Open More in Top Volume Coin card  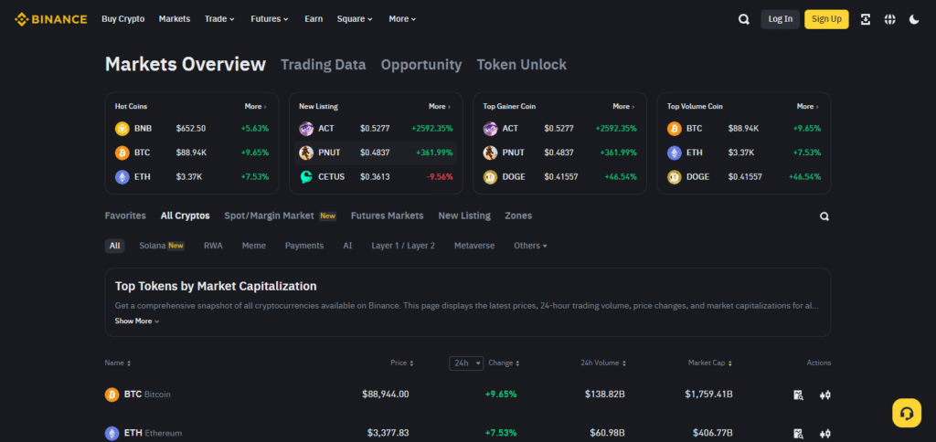tap(808, 106)
